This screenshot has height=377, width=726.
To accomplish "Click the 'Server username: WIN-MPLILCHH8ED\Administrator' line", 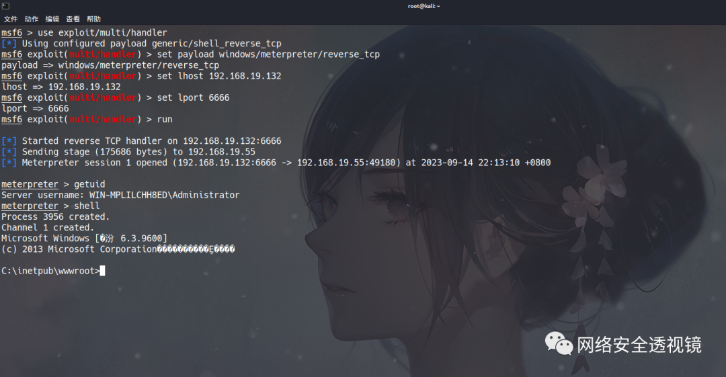I will click(120, 195).
